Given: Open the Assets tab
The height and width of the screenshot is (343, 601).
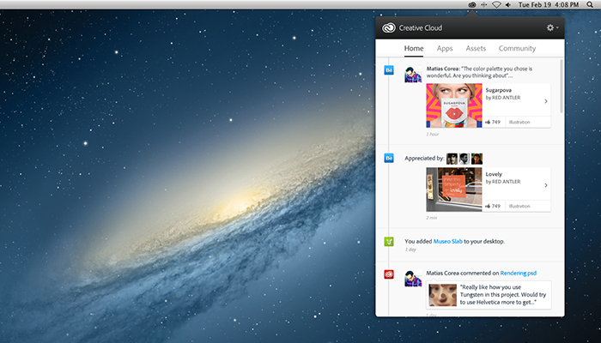Looking at the screenshot, I should 476,49.
